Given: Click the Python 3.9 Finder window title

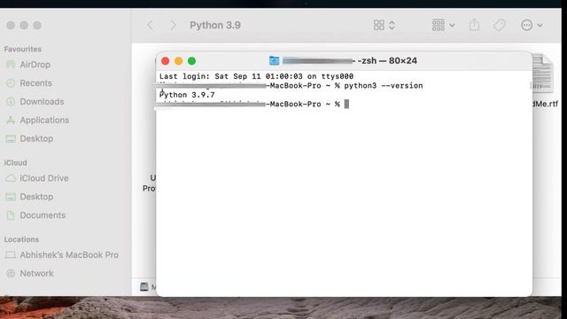Looking at the screenshot, I should 215,25.
